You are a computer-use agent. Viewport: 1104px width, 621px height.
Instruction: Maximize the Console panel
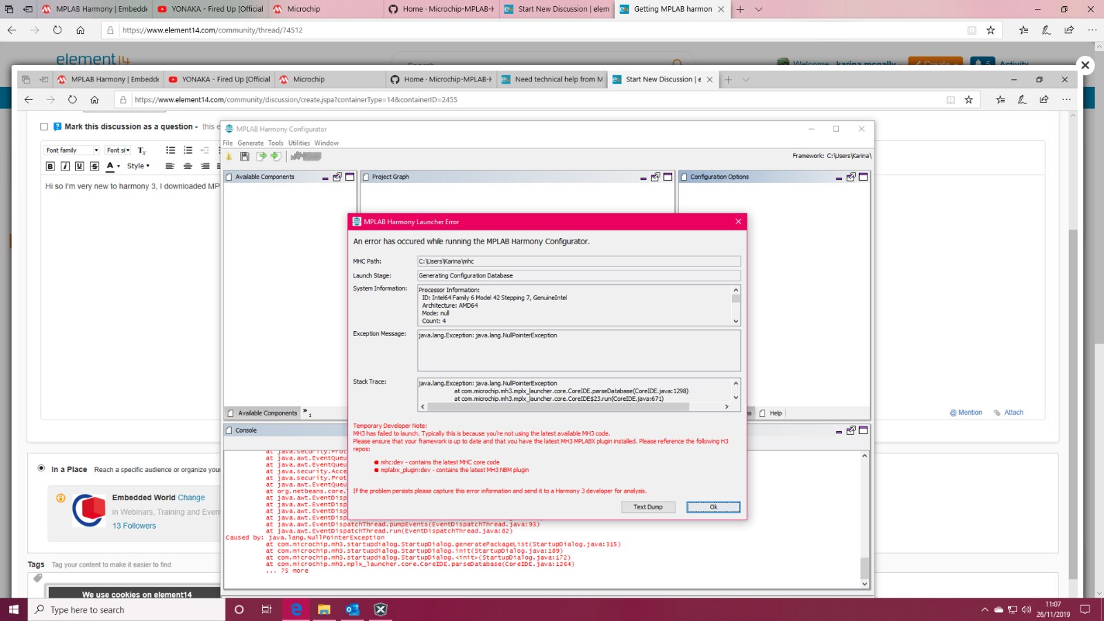pyautogui.click(x=863, y=431)
